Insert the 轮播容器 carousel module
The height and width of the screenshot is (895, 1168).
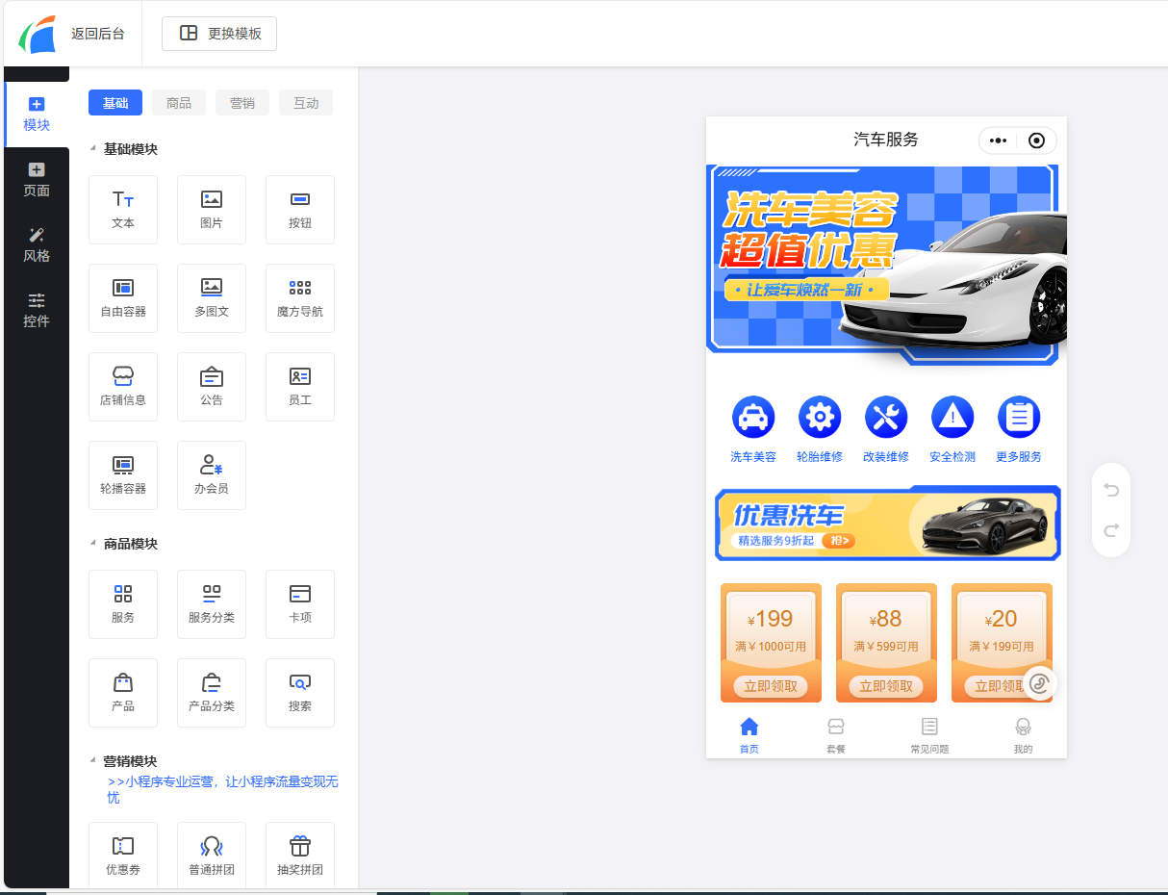pos(123,474)
